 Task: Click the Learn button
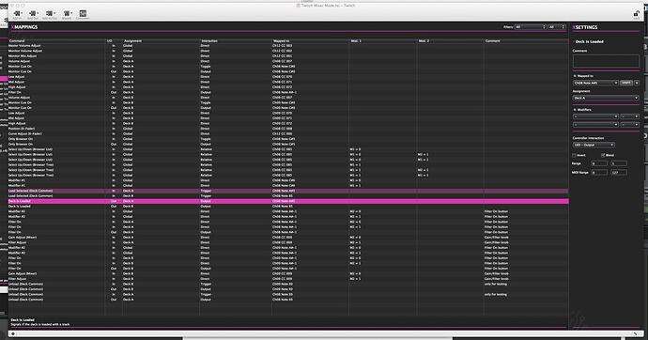pyautogui.click(x=626, y=83)
